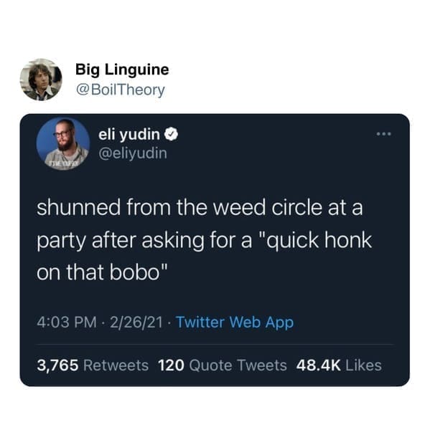Viewport: 430px width, 445px height.
Task: Click the 4:03 PM timestamp
Action: click(x=67, y=322)
